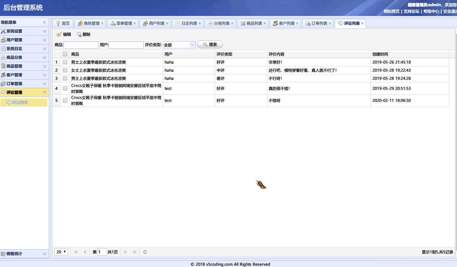Open 评论列表 in the sidebar
The height and width of the screenshot is (267, 457).
[x=24, y=103]
